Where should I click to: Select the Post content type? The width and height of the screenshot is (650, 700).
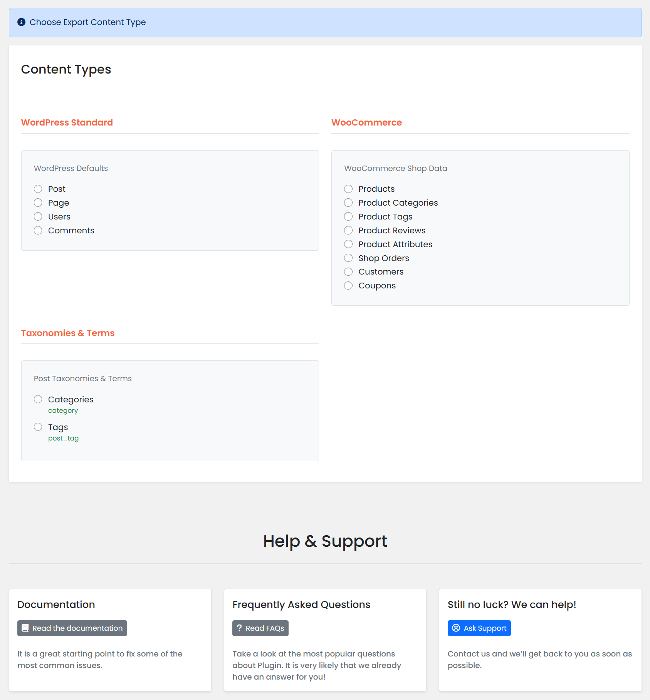point(38,189)
